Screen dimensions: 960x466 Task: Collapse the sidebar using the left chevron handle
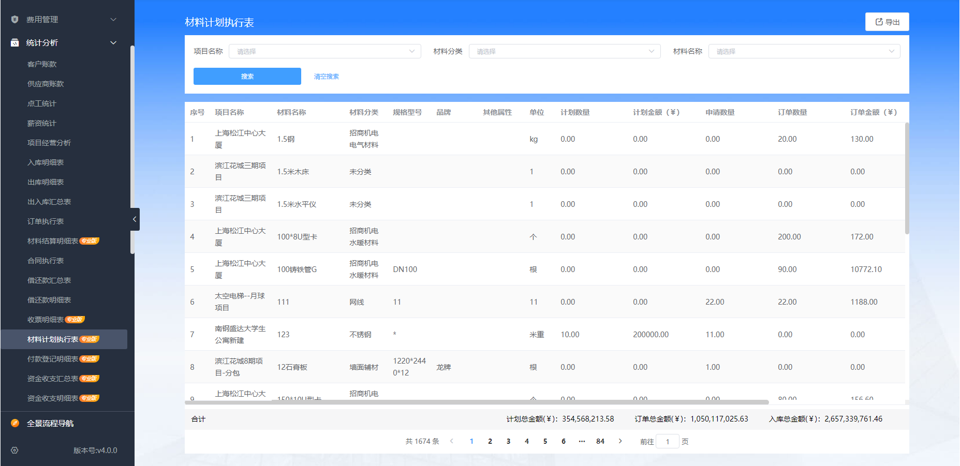coord(135,219)
